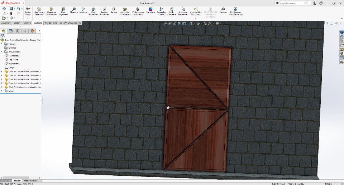Switch to Assembly ribbon tab
This screenshot has width=344, height=185.
point(6,23)
